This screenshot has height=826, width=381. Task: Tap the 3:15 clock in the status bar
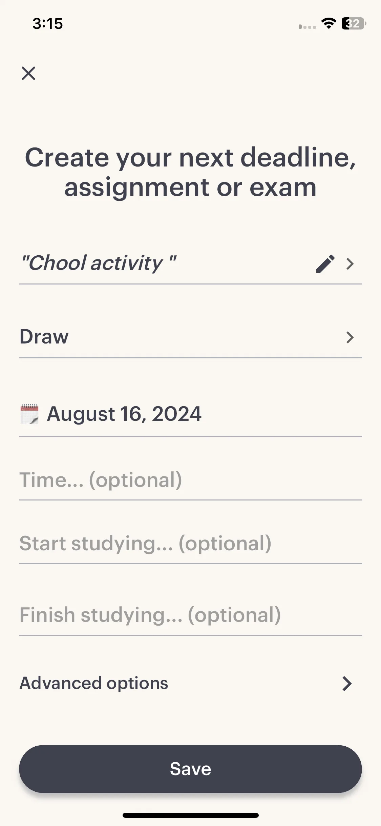(48, 24)
